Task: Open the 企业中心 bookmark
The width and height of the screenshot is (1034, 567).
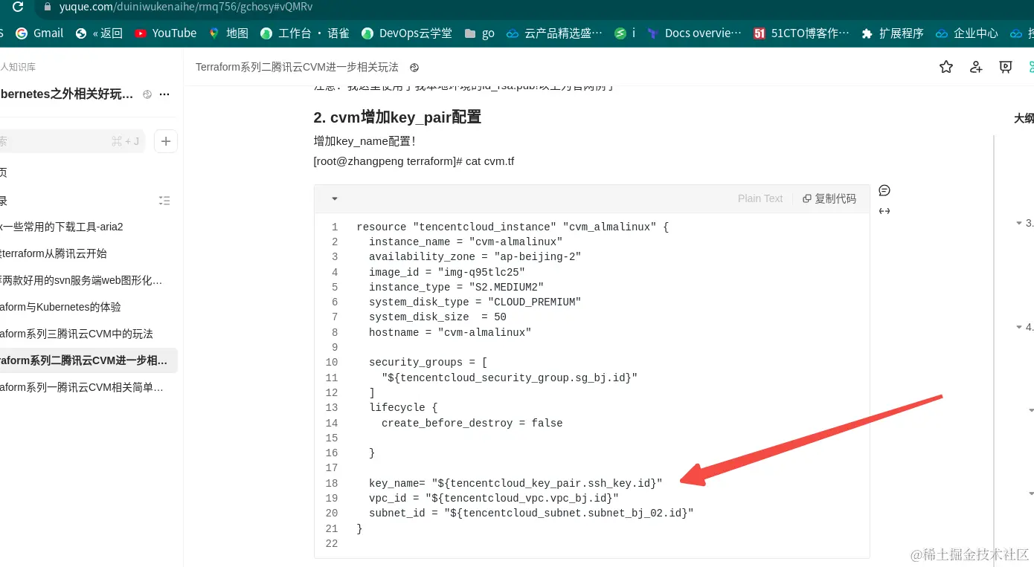Action: (967, 33)
